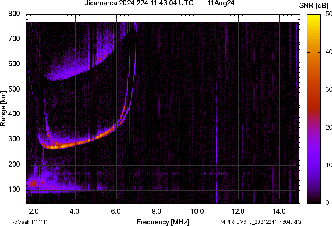Image resolution: width=332 pixels, height=226 pixels.
Task: Click the range tick label '100'
Action: (x=14, y=190)
